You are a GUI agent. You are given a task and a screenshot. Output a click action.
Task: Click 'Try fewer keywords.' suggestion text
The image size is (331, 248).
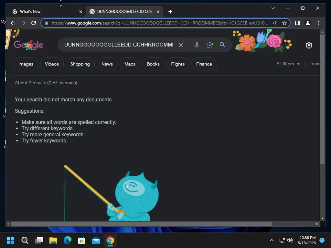pos(44,141)
